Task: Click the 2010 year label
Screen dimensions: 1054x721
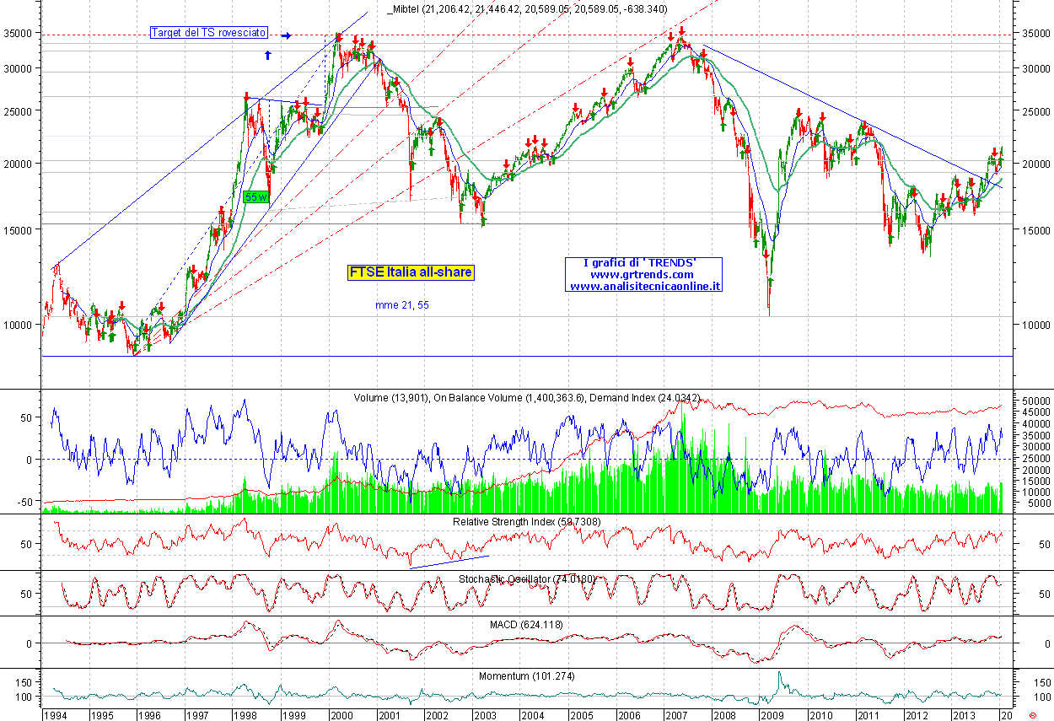Action: click(x=820, y=715)
